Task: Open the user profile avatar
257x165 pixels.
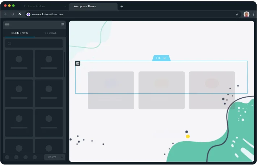Action: click(x=247, y=14)
